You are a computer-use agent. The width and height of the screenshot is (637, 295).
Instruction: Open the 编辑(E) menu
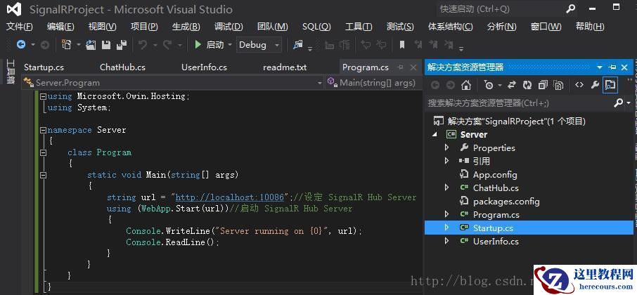click(x=60, y=27)
